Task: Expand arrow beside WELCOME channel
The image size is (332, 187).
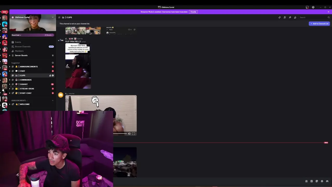Action: (10, 104)
